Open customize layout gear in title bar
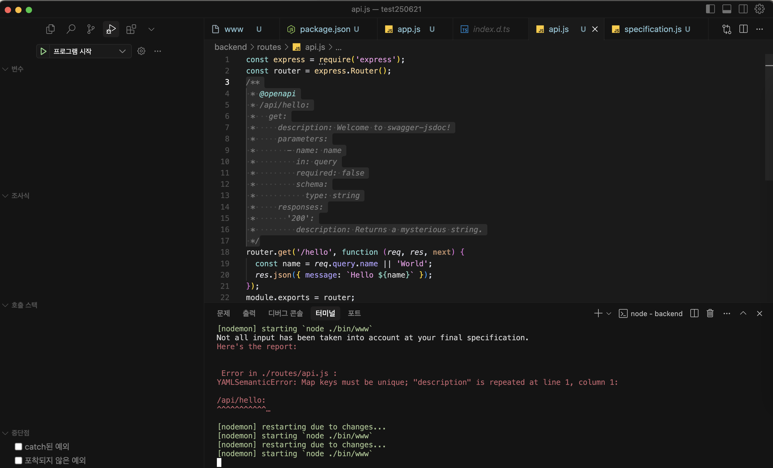Viewport: 773px width, 468px height. pyautogui.click(x=760, y=9)
